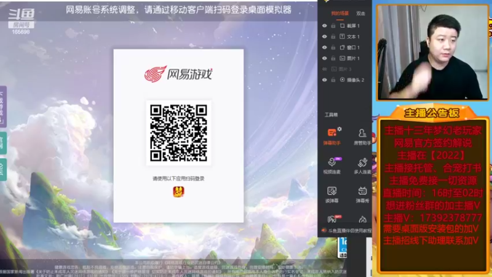Open the PK tool with the red badge
This screenshot has width=492, height=277.
(332, 219)
